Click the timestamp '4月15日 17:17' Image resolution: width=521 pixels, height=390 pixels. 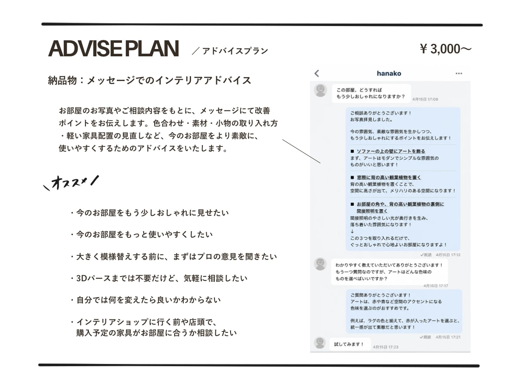tap(436, 286)
